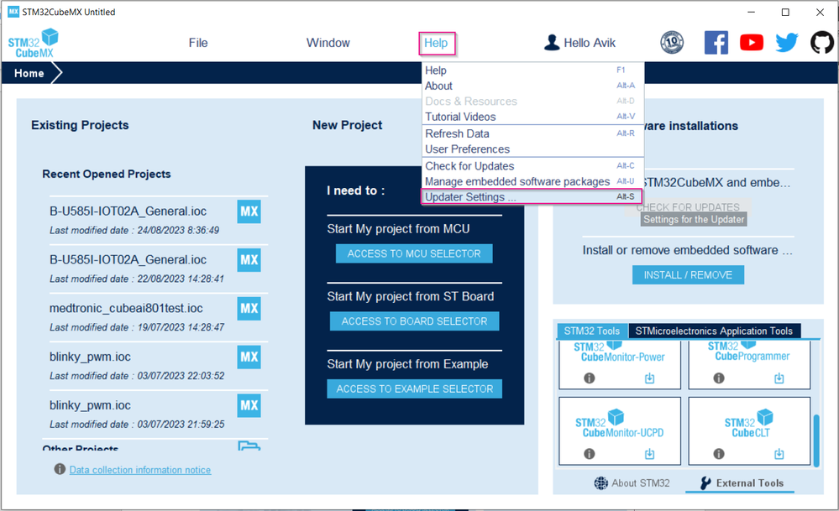
Task: Show info for STM32CubeProgrammer
Action: [x=719, y=378]
